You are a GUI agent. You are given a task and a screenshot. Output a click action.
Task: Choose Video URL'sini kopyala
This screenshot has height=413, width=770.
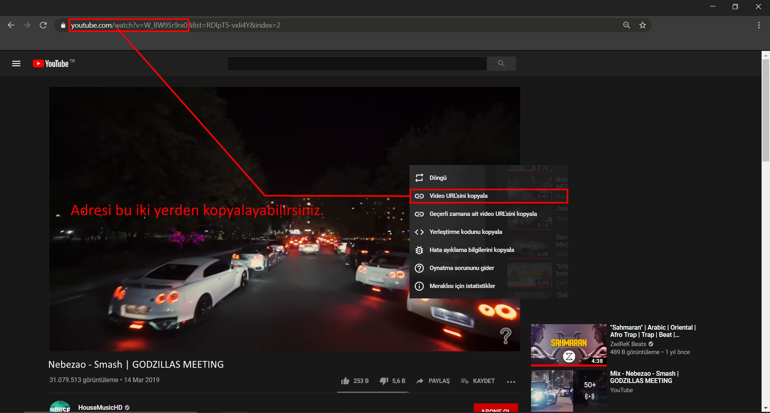click(x=488, y=196)
